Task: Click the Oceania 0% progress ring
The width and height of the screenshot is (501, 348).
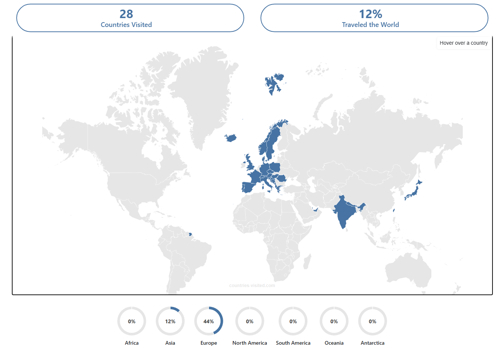Action: click(x=334, y=321)
